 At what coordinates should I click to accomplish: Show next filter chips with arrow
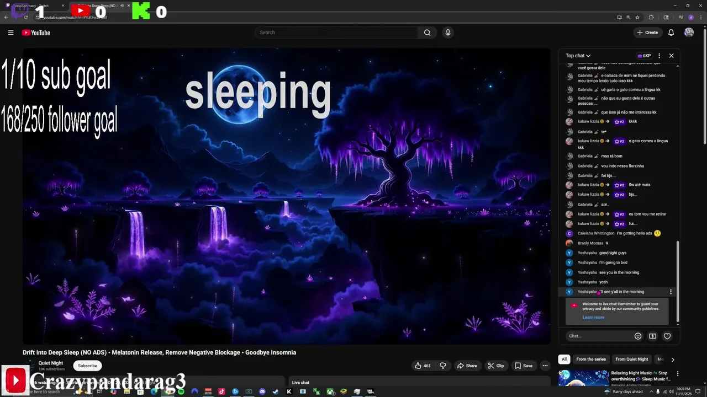tap(672, 360)
